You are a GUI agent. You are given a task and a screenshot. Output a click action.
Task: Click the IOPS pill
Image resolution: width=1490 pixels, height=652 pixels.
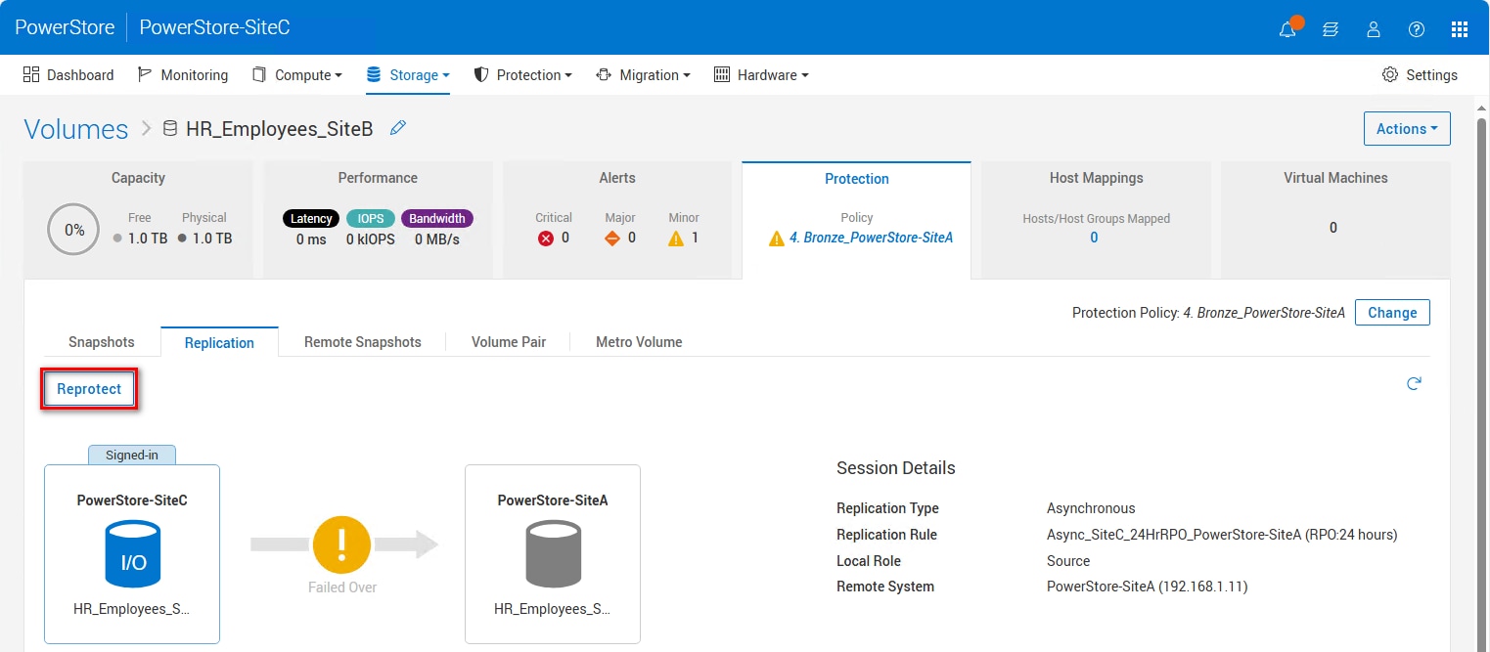(370, 219)
